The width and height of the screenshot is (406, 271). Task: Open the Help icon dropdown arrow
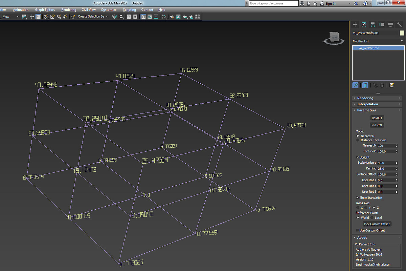(370, 3)
